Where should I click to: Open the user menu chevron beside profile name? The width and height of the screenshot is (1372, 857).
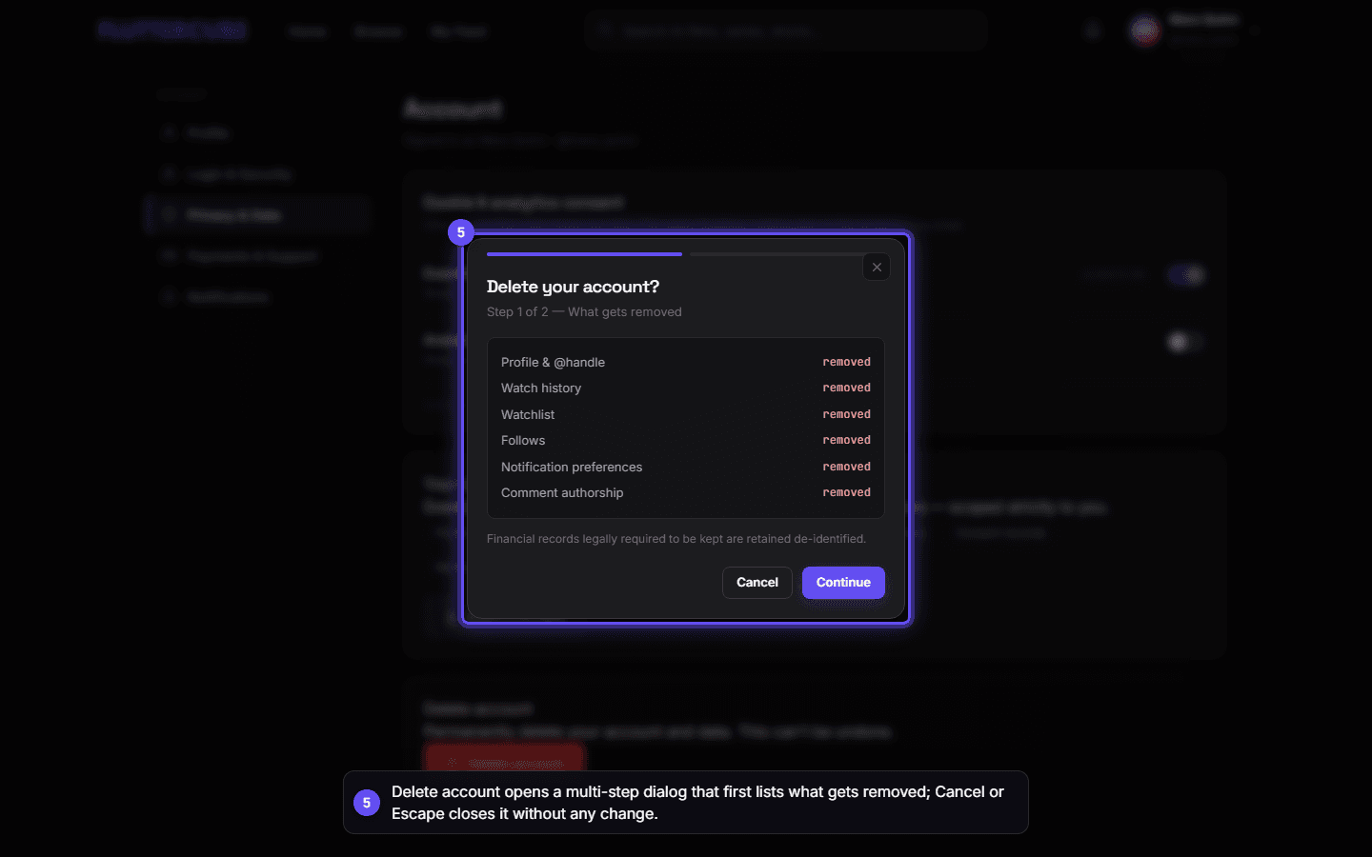1256,31
